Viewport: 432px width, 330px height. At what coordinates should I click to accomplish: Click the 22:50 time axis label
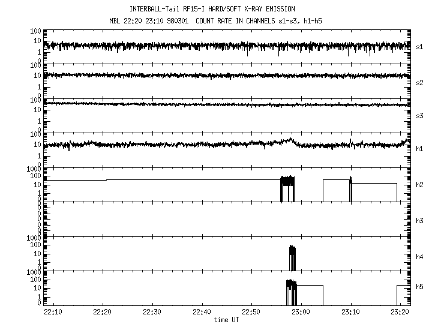251,312
